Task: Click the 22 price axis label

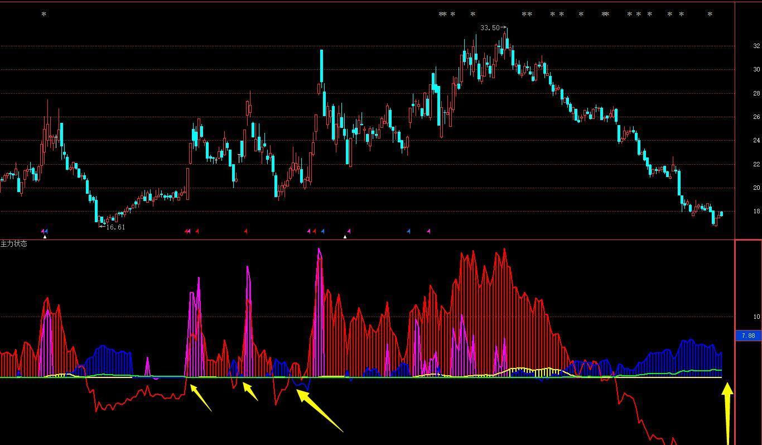Action: click(x=756, y=164)
